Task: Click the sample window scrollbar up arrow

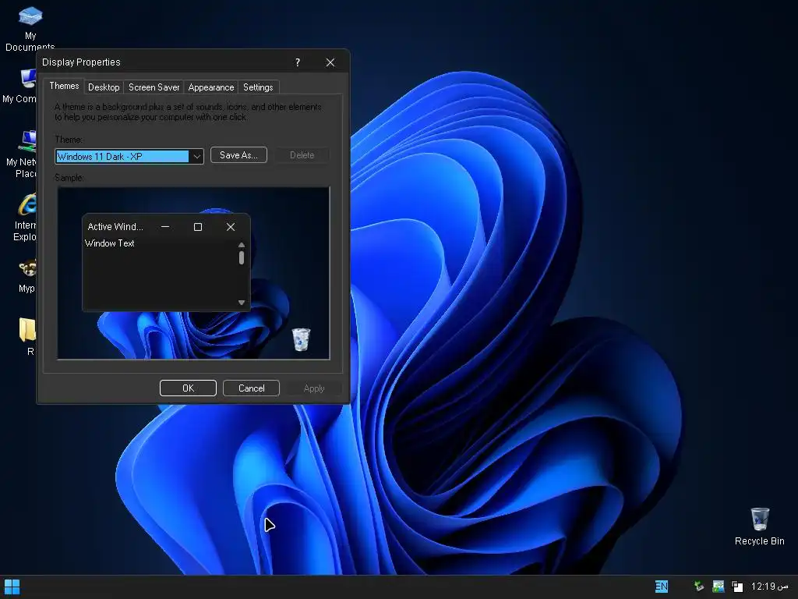Action: [242, 245]
